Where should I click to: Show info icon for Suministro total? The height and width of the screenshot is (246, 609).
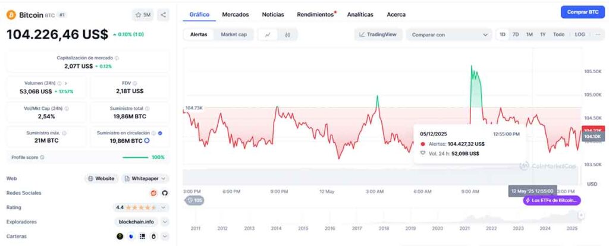click(x=147, y=109)
